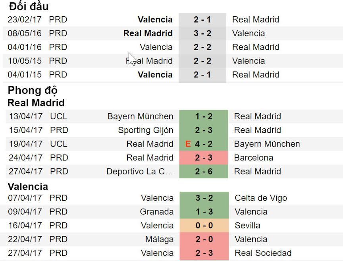Image resolution: width=343 pixels, height=261 pixels.
Task: Open the Granada team link
Action: click(157, 212)
